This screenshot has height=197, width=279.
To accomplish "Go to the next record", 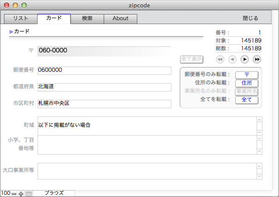I will click(x=244, y=59).
